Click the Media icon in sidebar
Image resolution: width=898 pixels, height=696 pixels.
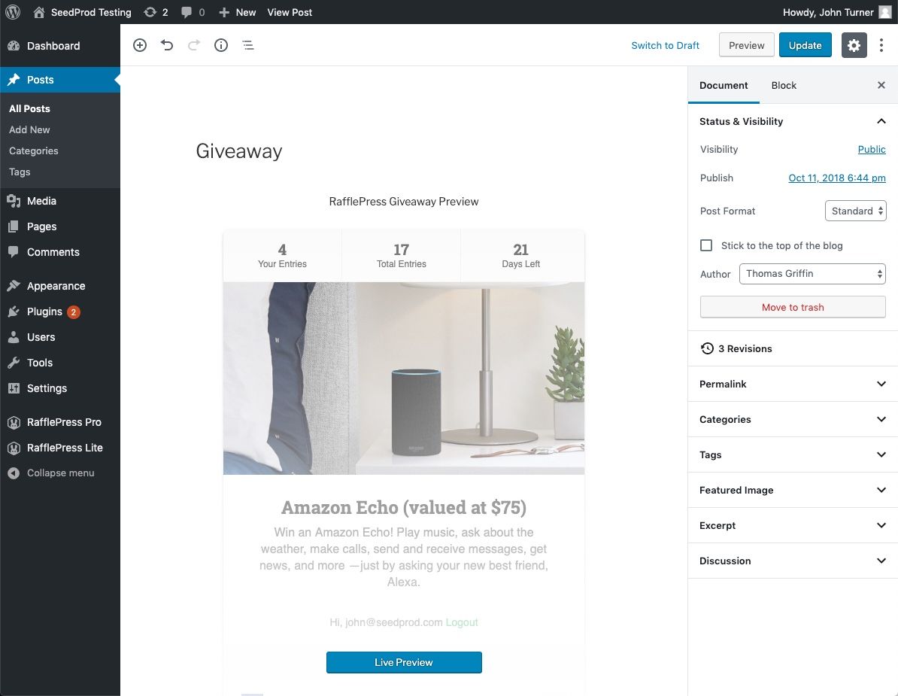click(x=14, y=201)
